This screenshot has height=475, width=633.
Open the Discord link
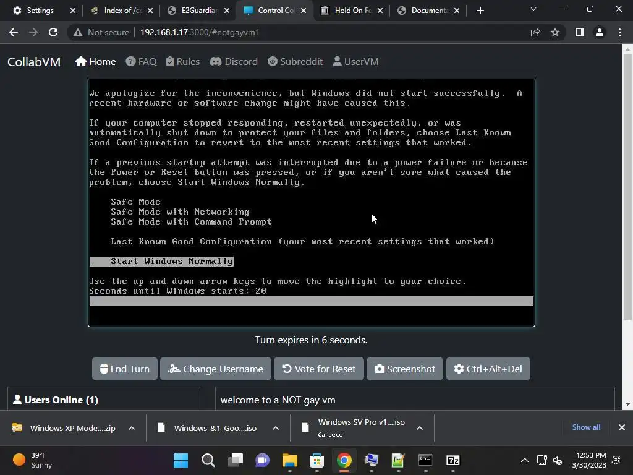[x=234, y=61]
